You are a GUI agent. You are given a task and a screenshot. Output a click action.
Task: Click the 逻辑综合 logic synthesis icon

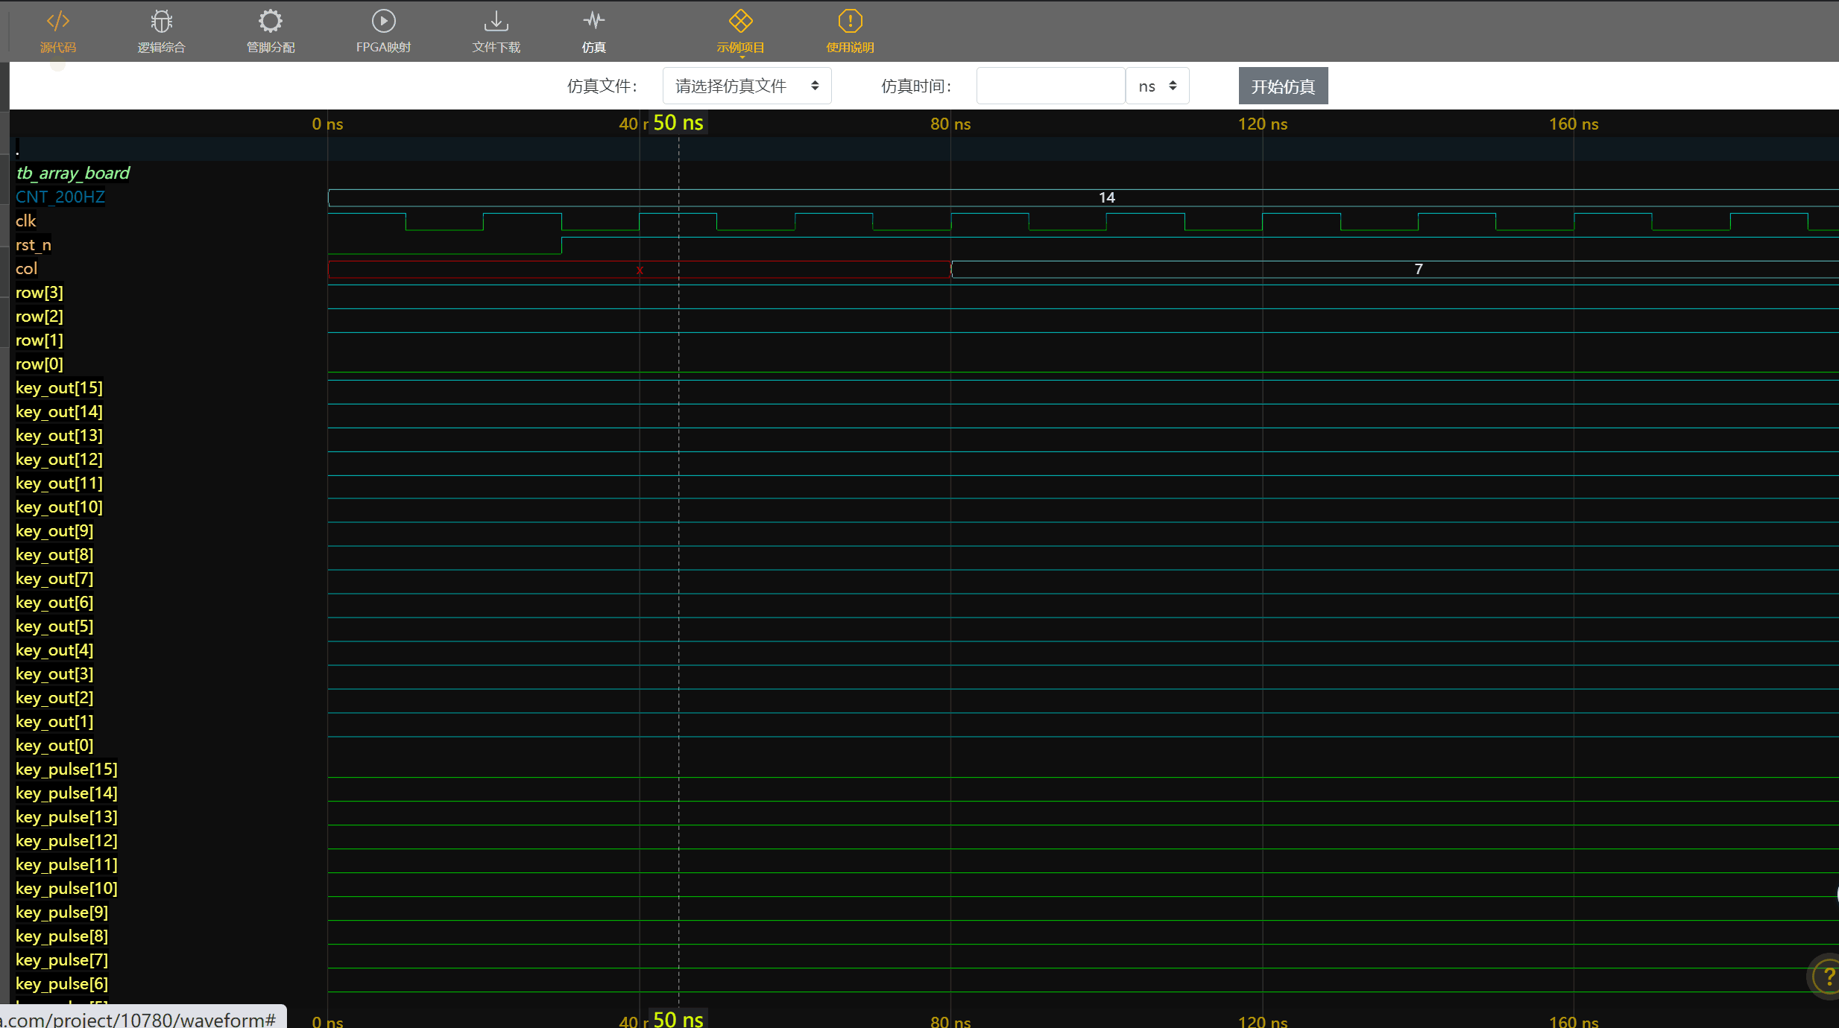coord(161,22)
